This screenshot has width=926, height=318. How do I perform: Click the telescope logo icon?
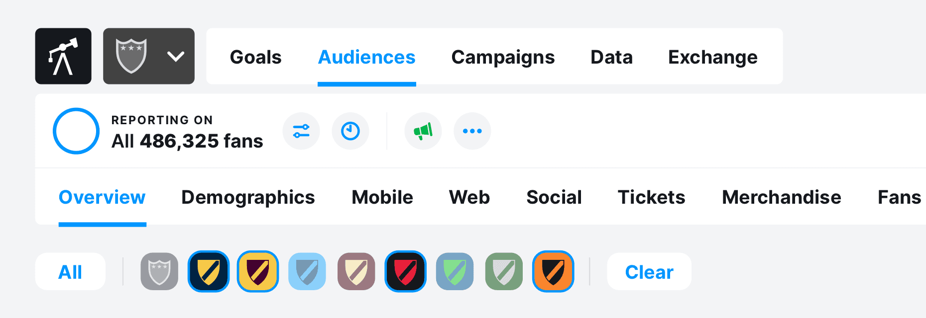pyautogui.click(x=63, y=56)
